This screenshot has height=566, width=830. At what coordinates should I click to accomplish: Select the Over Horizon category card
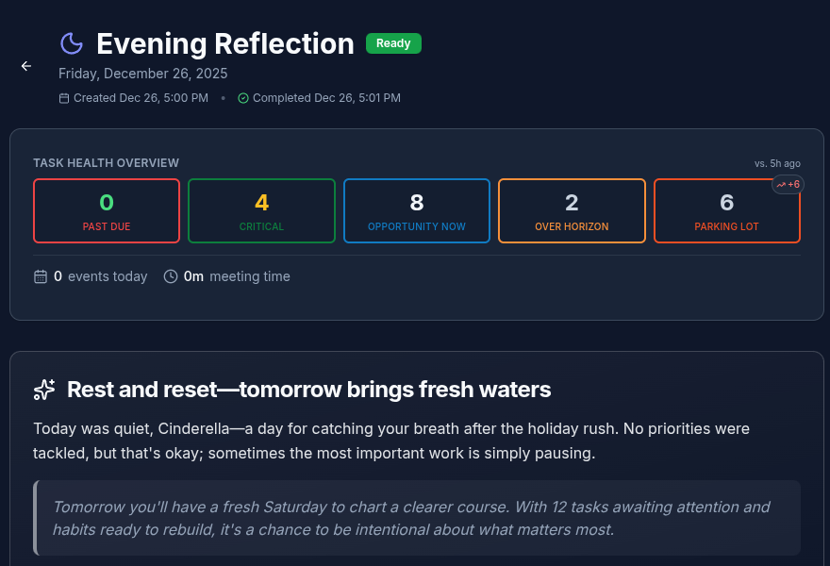[572, 210]
